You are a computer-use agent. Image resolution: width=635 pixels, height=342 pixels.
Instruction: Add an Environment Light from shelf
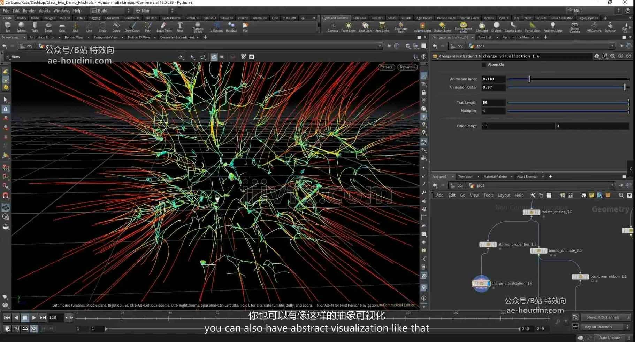(463, 27)
